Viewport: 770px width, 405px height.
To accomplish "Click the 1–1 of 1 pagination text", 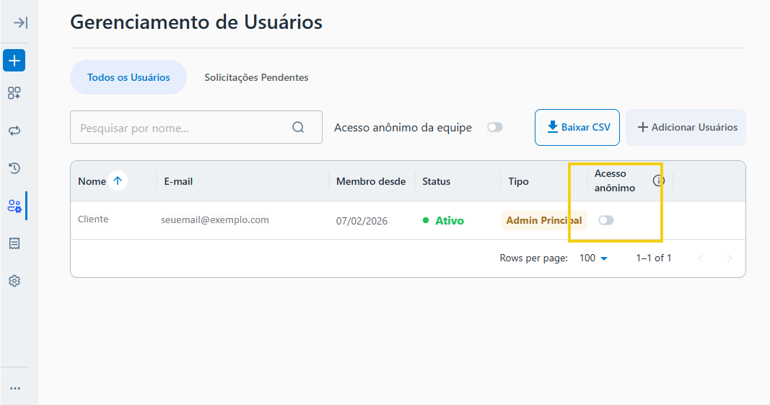I will coord(654,258).
